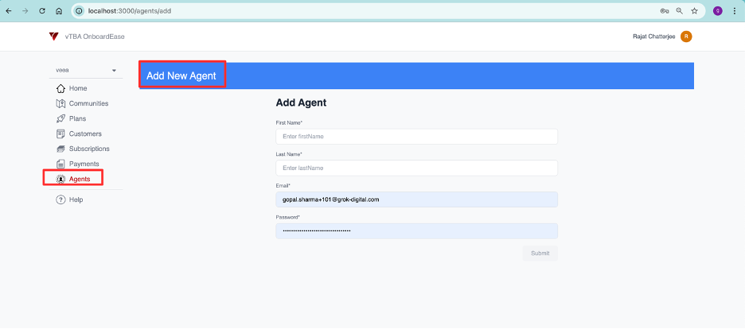
Task: Click the Help question mark icon
Action: coord(60,199)
